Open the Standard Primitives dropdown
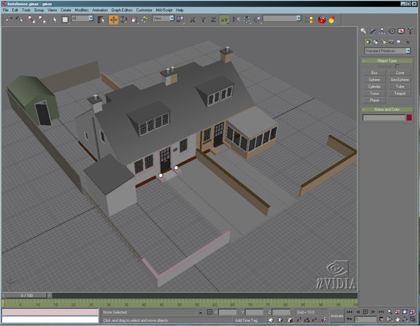Viewport: 420px width, 326px height. [x=387, y=51]
